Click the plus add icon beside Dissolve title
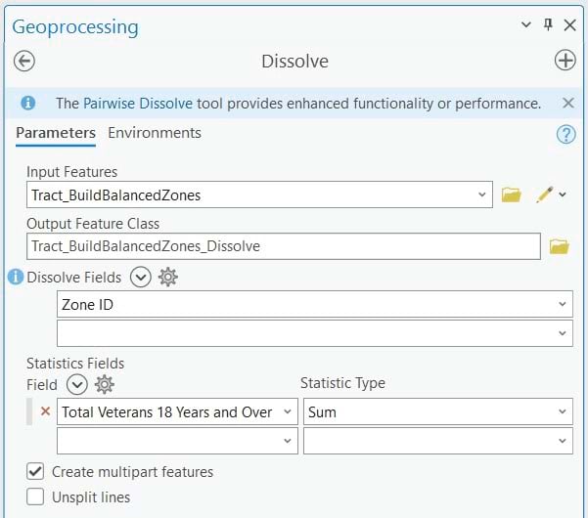The height and width of the screenshot is (518, 588). point(565,62)
